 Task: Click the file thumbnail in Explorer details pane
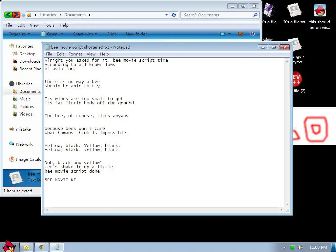[16, 178]
